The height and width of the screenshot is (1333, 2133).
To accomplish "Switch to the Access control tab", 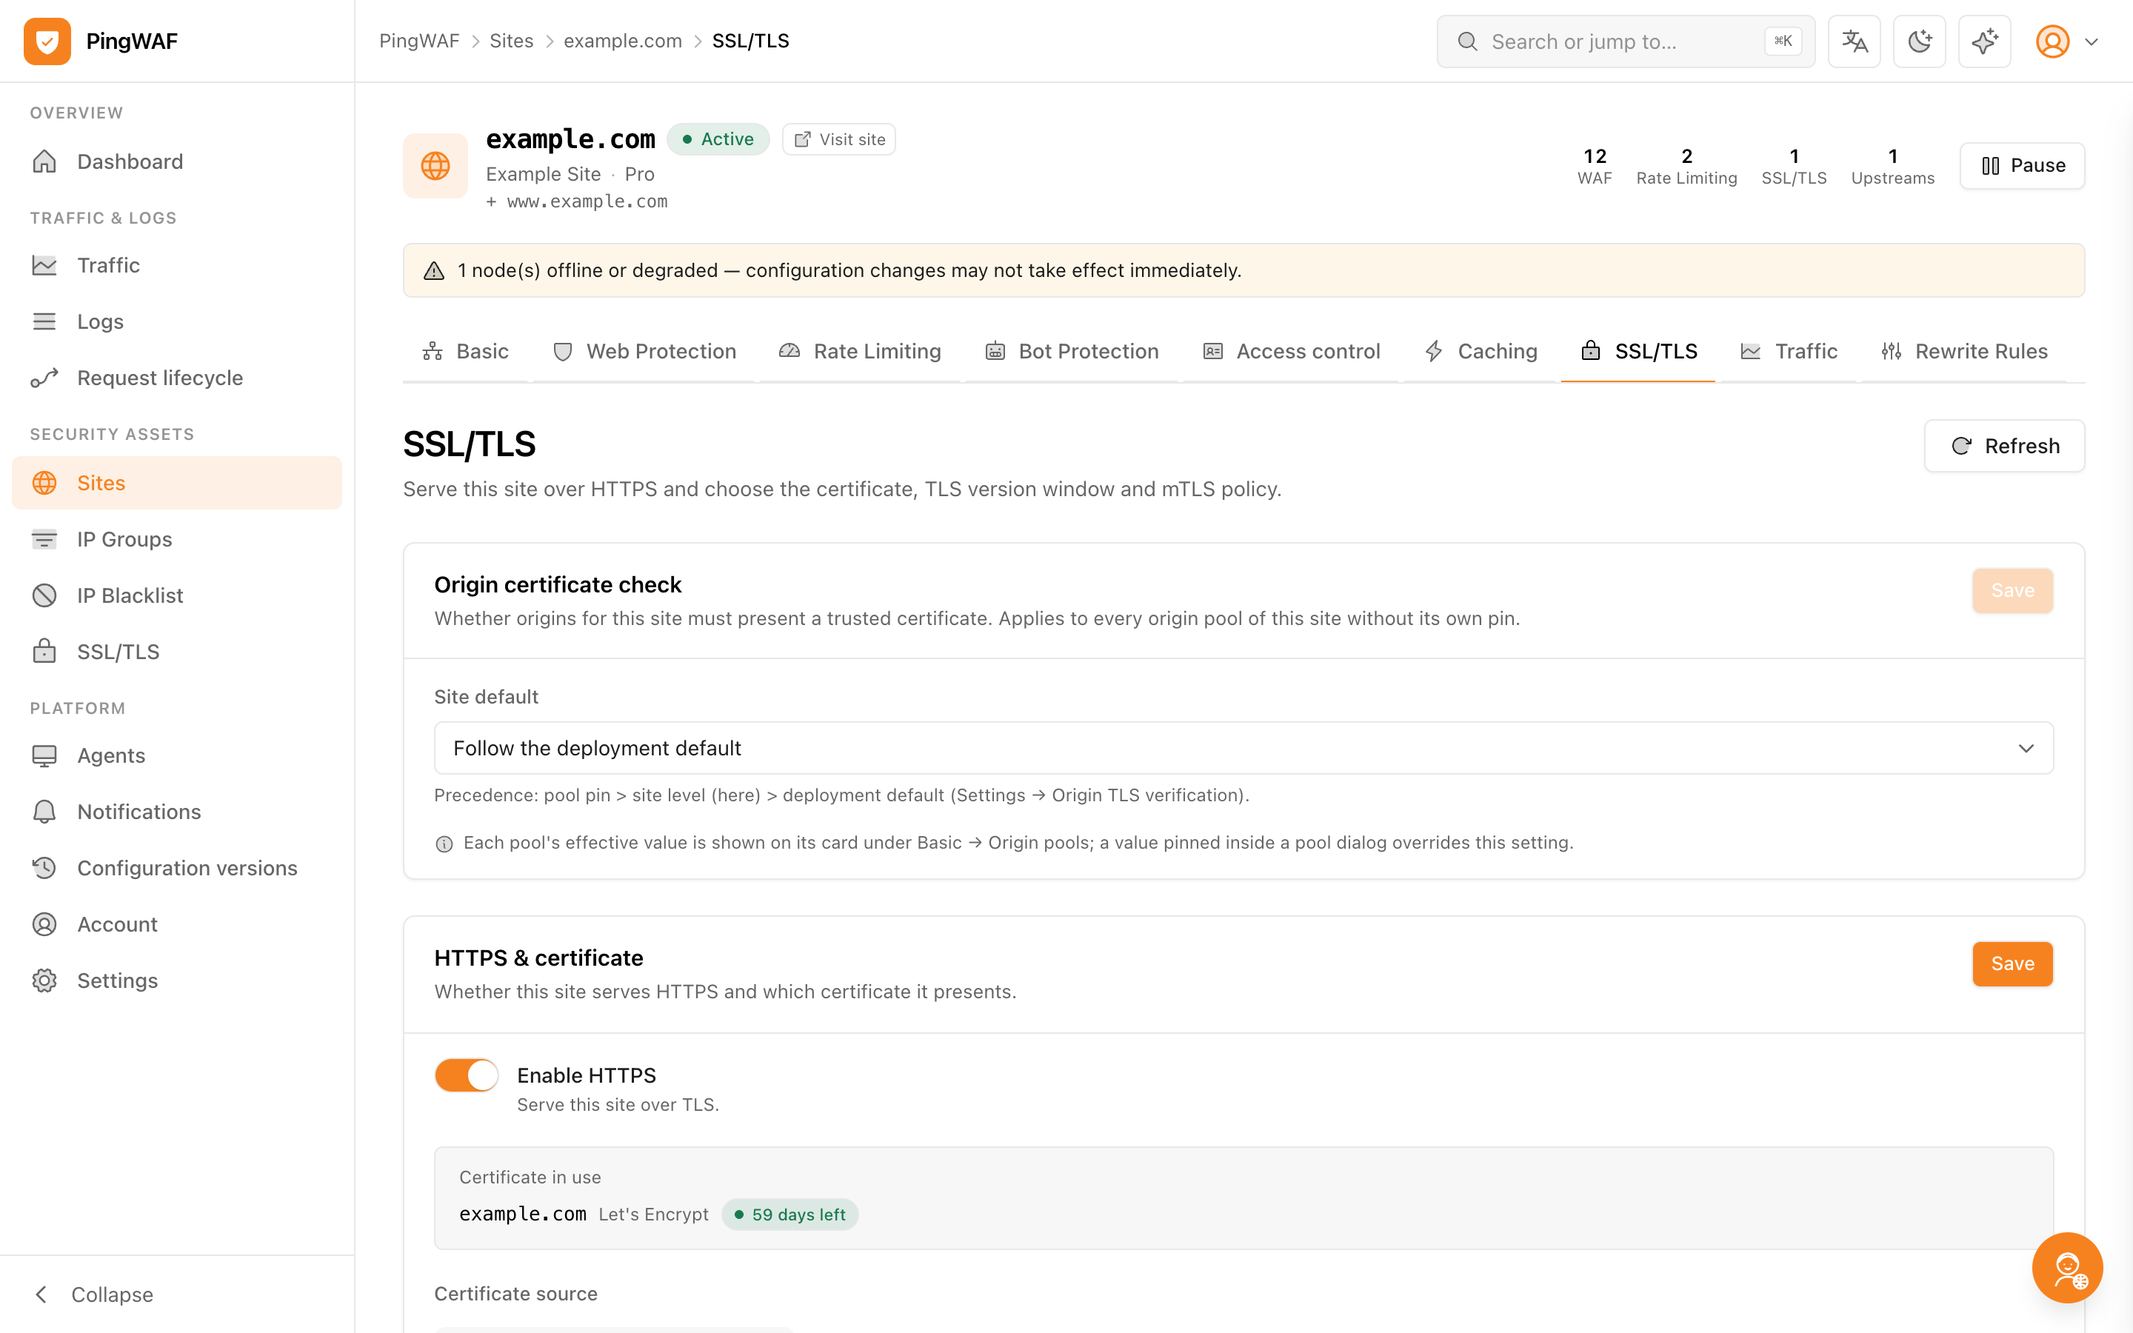I will click(x=1291, y=351).
